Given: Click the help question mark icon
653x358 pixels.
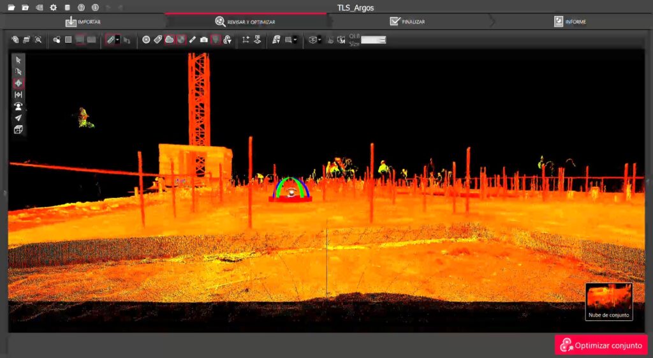Looking at the screenshot, I should click(x=81, y=8).
